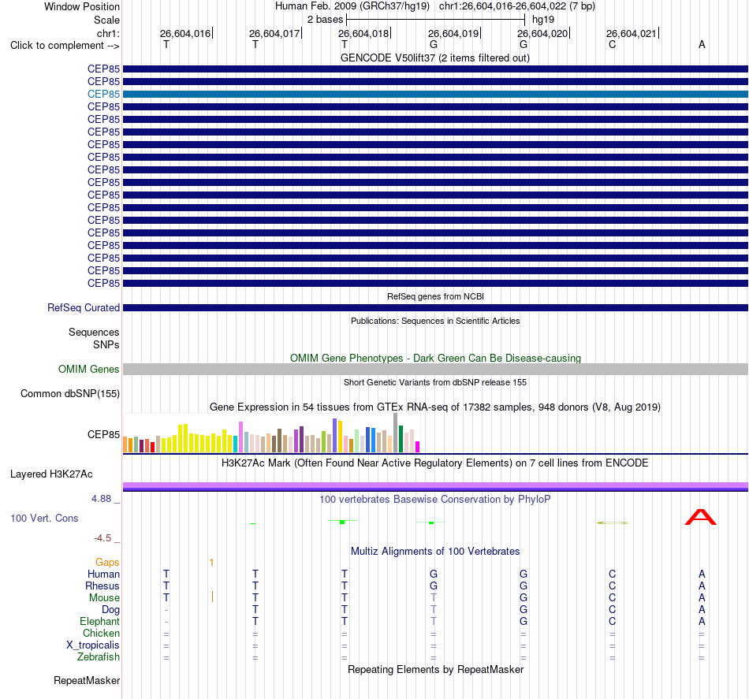Click the '2 bases' scale bar

[436, 20]
